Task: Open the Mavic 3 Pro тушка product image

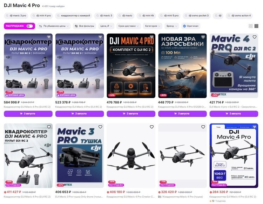Action: pyautogui.click(x=80, y=156)
